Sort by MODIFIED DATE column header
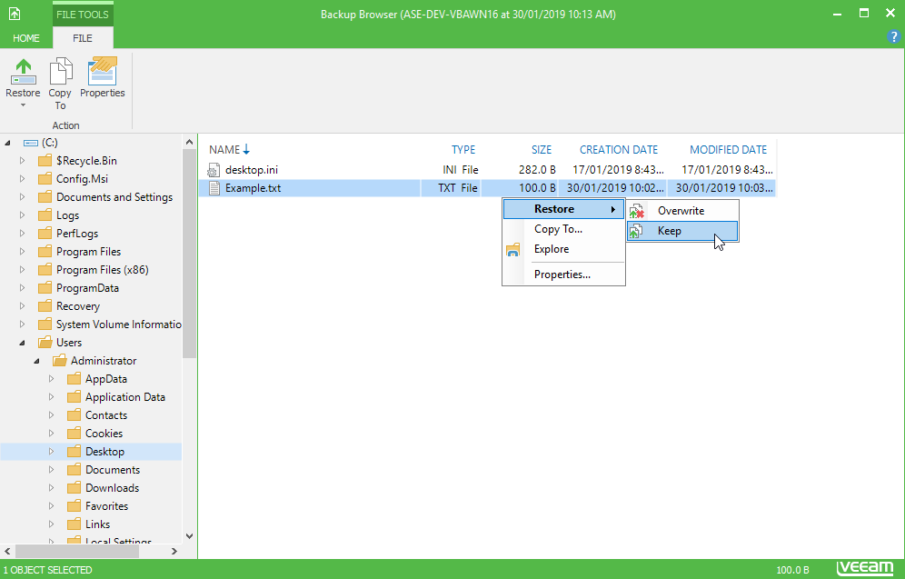The height and width of the screenshot is (579, 905). (x=728, y=150)
